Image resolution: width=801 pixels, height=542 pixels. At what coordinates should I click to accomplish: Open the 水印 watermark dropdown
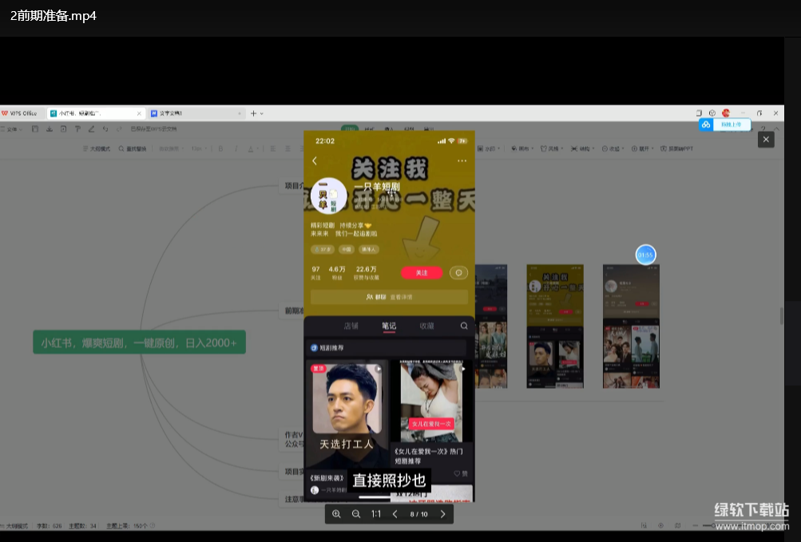pos(490,148)
